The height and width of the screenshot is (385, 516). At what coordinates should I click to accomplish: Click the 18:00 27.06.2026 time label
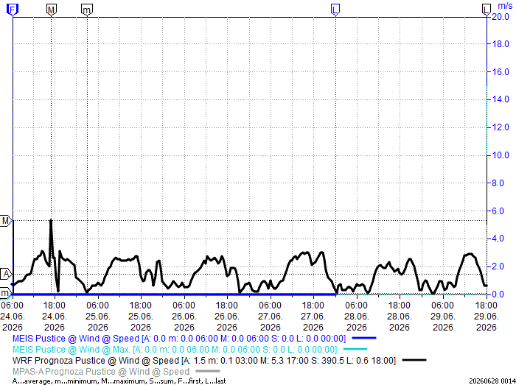point(313,317)
